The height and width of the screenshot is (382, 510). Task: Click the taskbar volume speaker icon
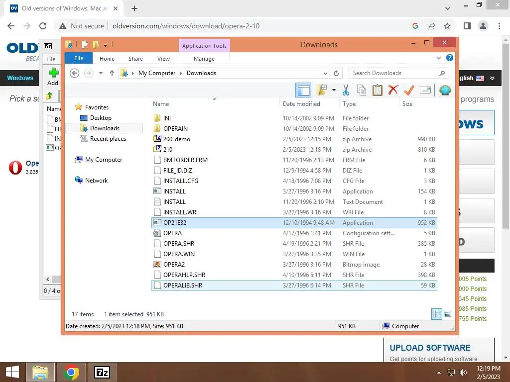[463, 372]
